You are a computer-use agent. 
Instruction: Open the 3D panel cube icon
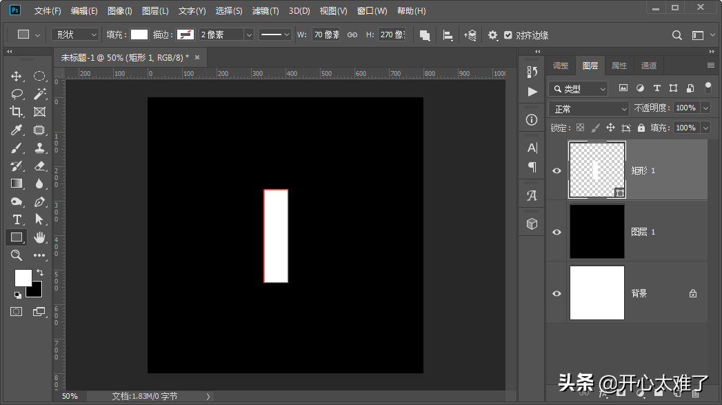[532, 224]
